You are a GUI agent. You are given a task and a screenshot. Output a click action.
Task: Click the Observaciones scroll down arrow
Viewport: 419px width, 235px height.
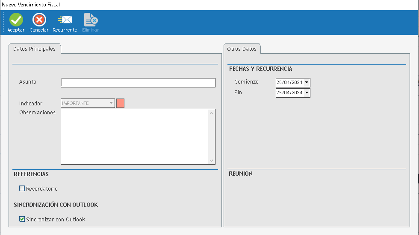pyautogui.click(x=211, y=160)
